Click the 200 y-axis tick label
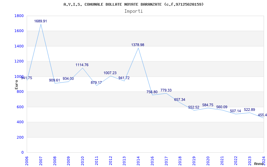Viewport: 267px width, 167px height. tap(20, 137)
